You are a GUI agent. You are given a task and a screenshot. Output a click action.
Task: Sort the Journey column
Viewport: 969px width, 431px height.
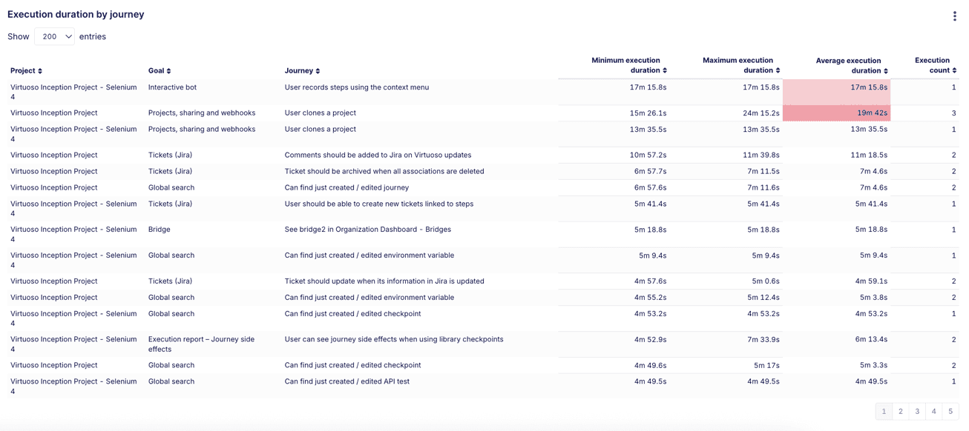(300, 70)
